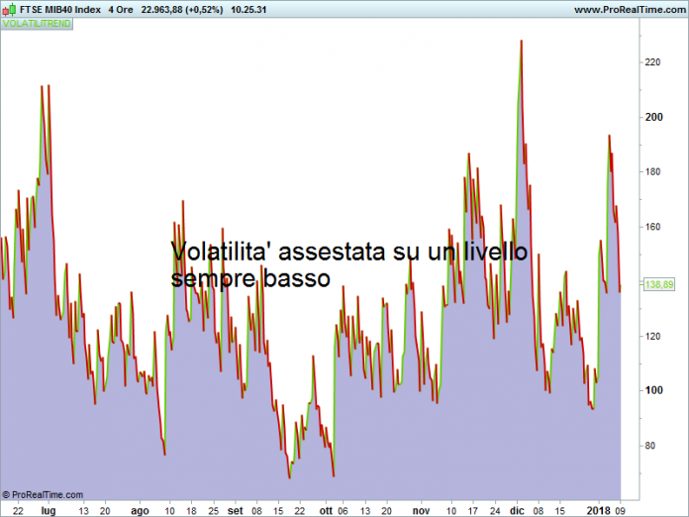Click the 100 price axis label

pos(654,390)
